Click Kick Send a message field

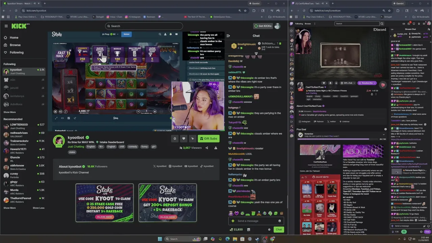pos(256,221)
